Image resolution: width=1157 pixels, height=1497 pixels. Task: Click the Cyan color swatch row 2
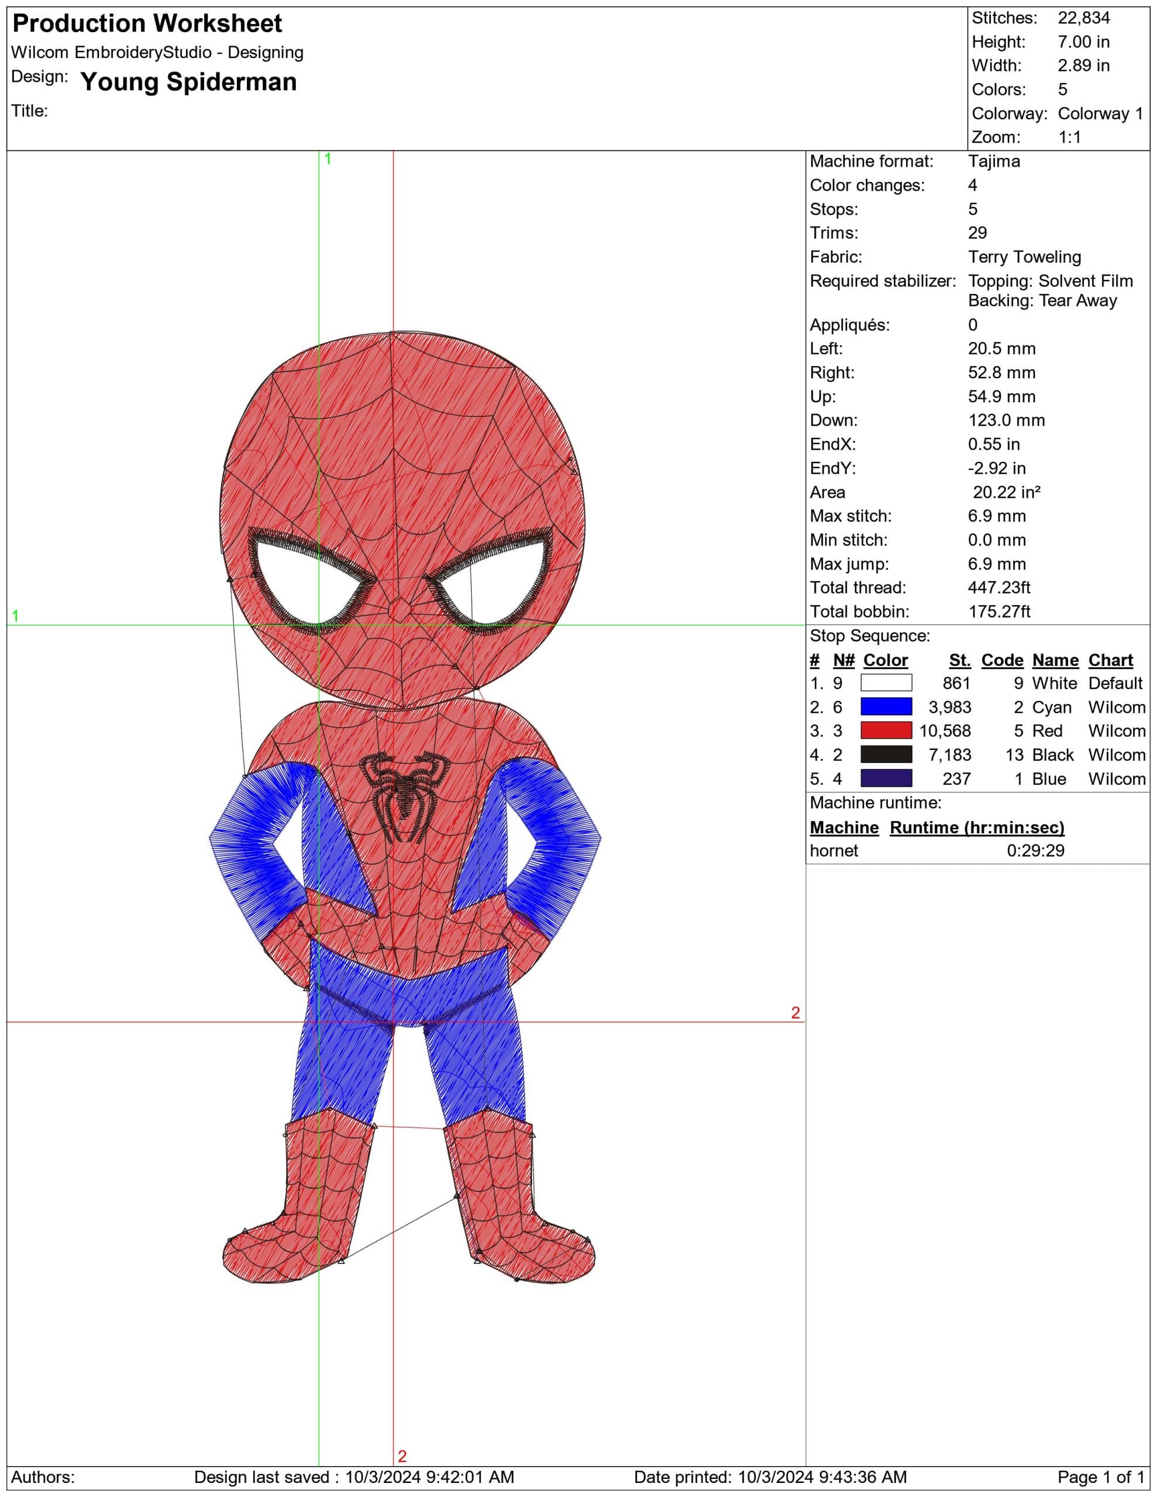pyautogui.click(x=886, y=706)
